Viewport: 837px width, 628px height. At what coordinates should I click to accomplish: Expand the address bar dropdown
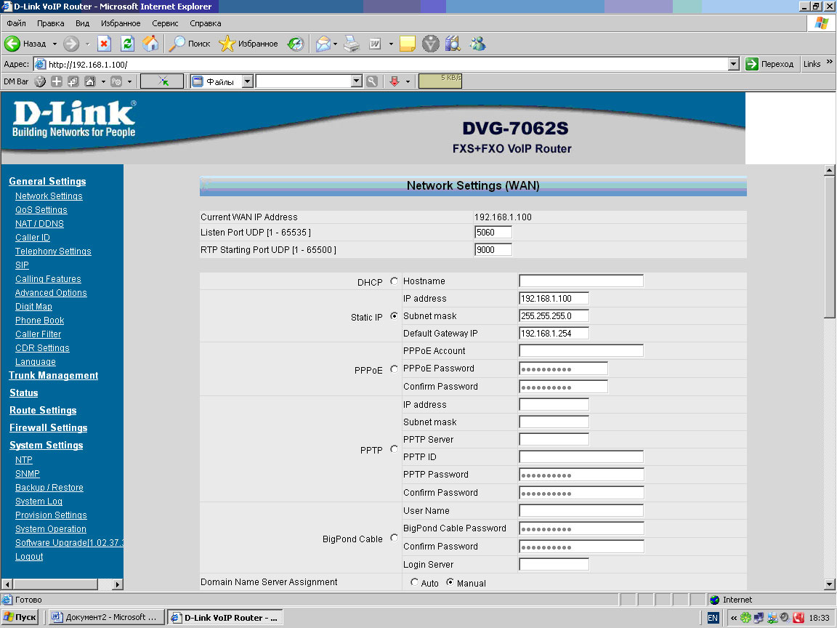click(734, 64)
